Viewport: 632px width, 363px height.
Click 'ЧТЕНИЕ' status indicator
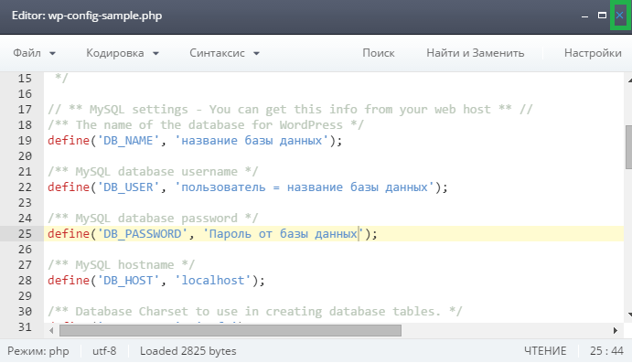545,351
